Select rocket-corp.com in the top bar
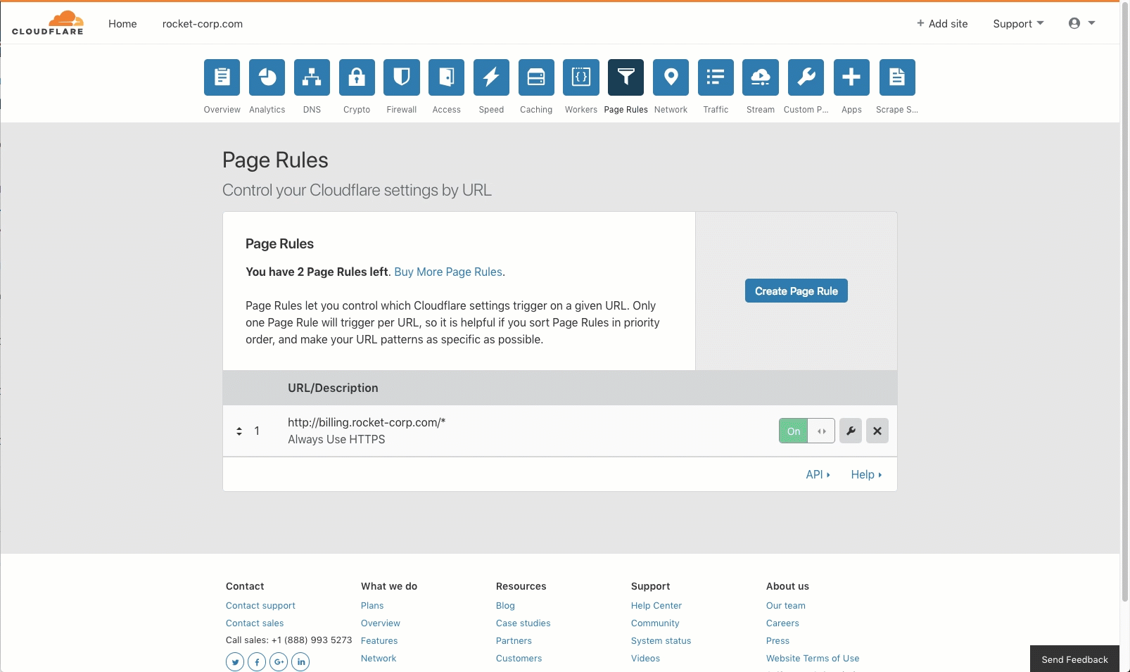Viewport: 1130px width, 672px height. click(x=203, y=24)
